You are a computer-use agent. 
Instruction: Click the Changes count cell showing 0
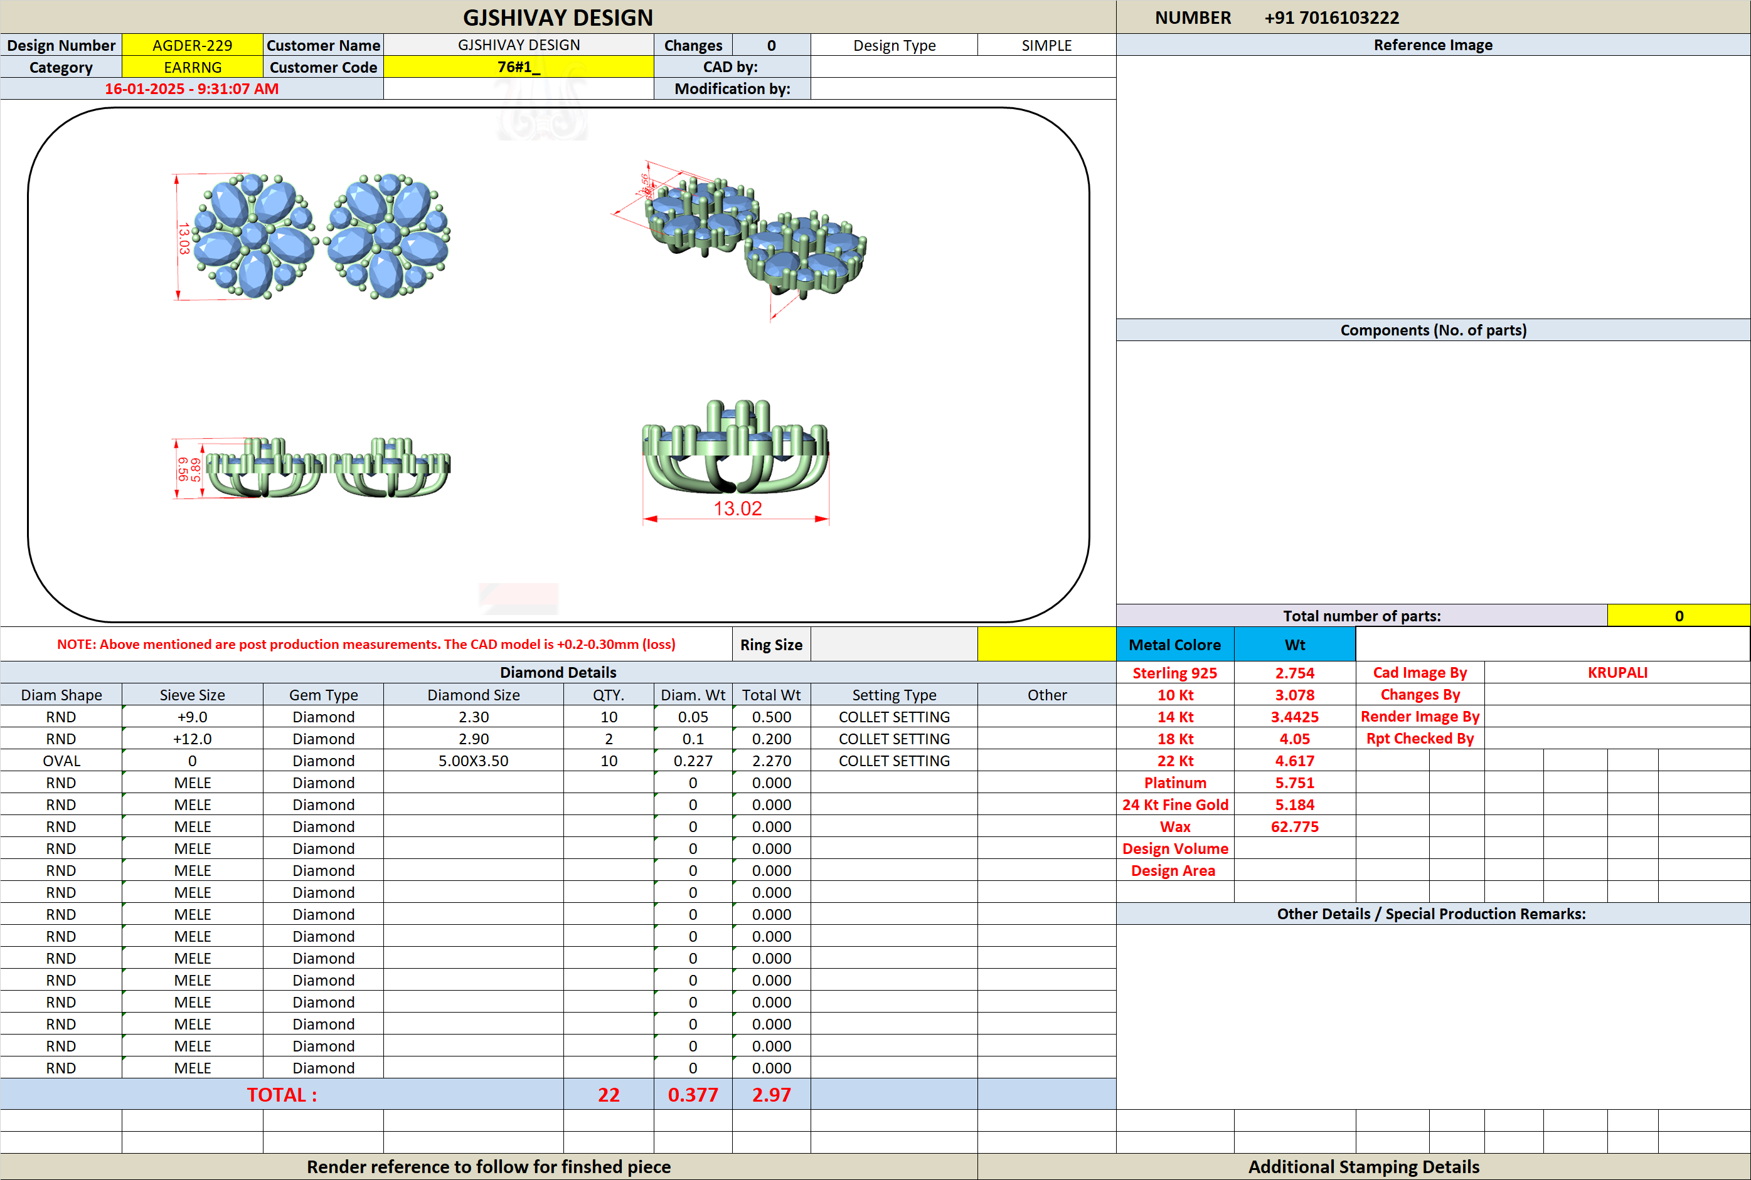coord(771,45)
